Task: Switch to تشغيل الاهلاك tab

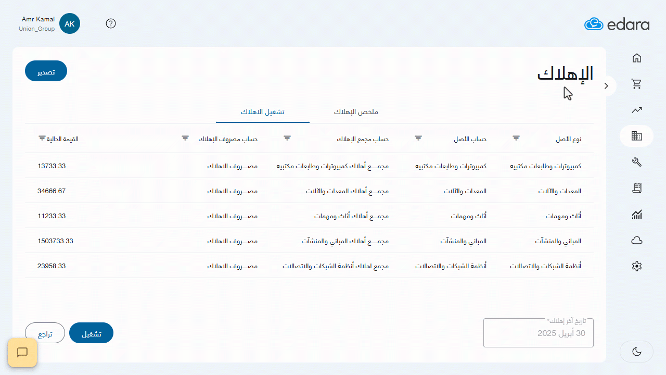Action: tap(262, 112)
